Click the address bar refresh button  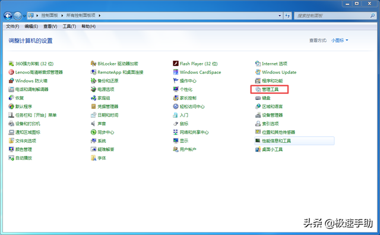(287, 15)
